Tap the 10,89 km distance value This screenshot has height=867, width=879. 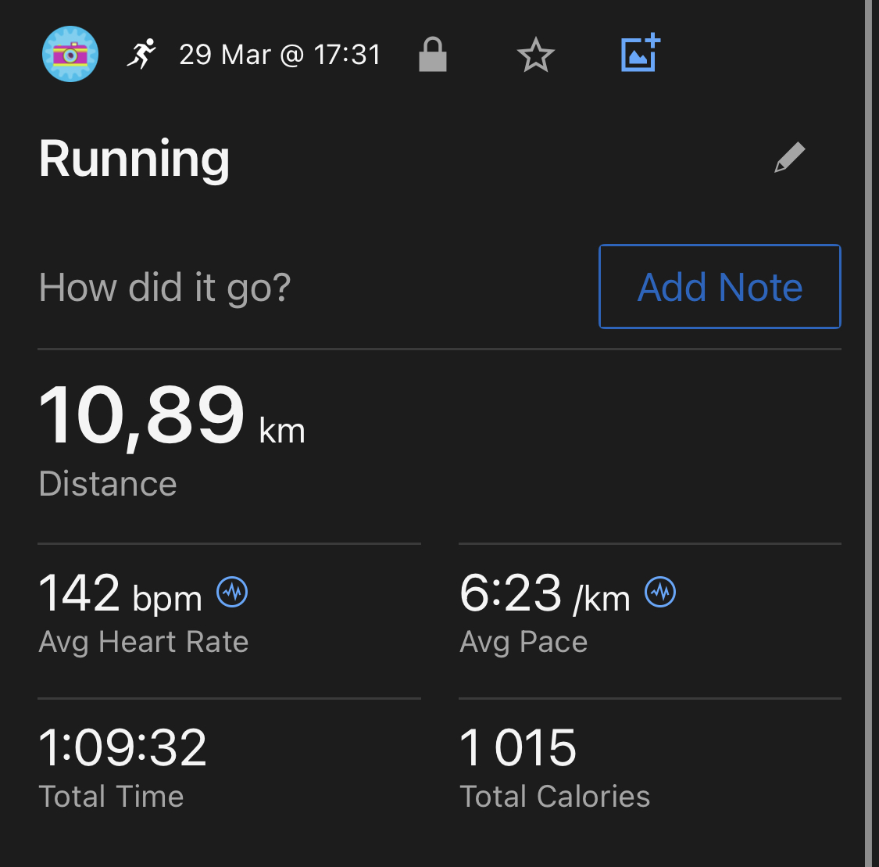click(171, 417)
